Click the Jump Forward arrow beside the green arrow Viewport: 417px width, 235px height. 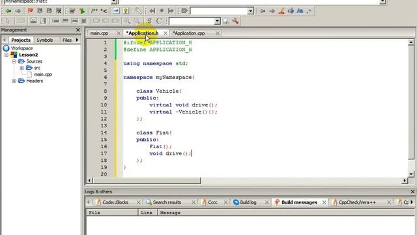click(x=18, y=11)
